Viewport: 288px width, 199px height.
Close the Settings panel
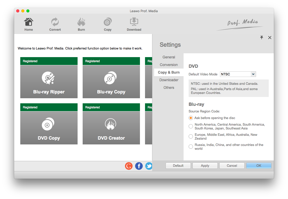click(270, 38)
